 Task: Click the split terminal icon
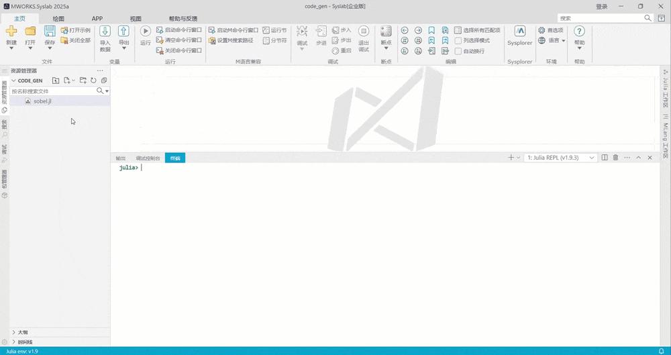click(x=605, y=158)
